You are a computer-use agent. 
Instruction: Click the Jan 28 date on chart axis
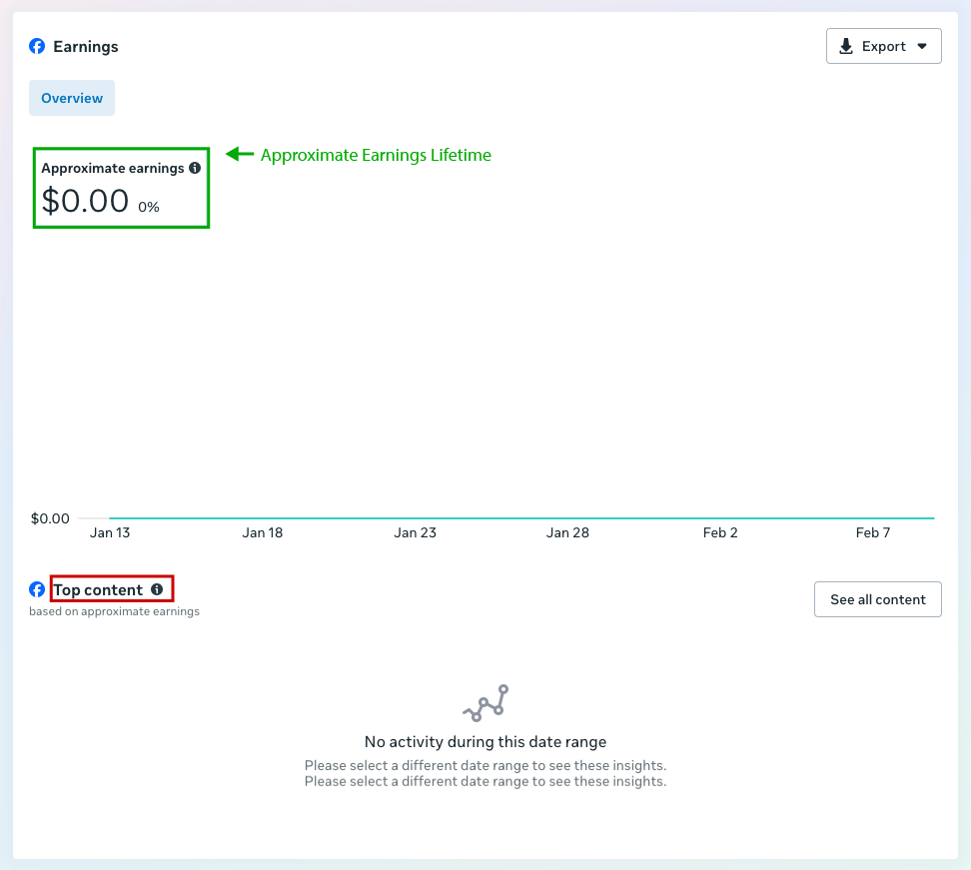click(x=567, y=533)
